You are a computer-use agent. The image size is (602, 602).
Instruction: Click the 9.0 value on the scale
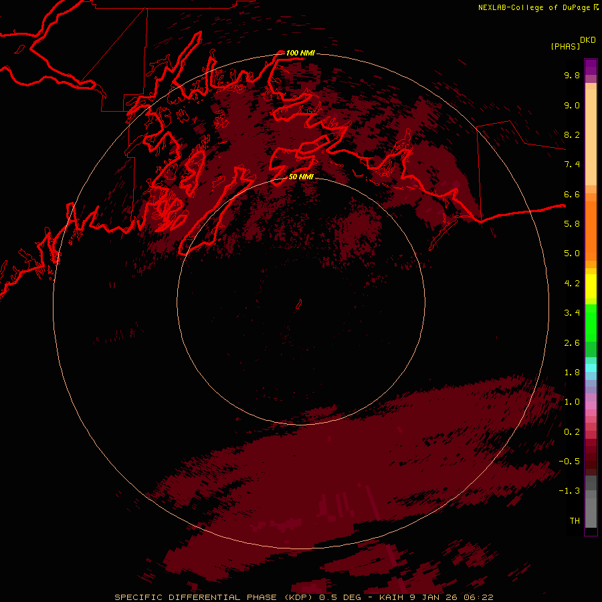572,105
